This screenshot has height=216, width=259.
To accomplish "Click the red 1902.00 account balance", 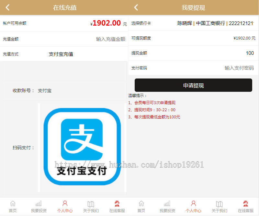I will coord(107,23).
